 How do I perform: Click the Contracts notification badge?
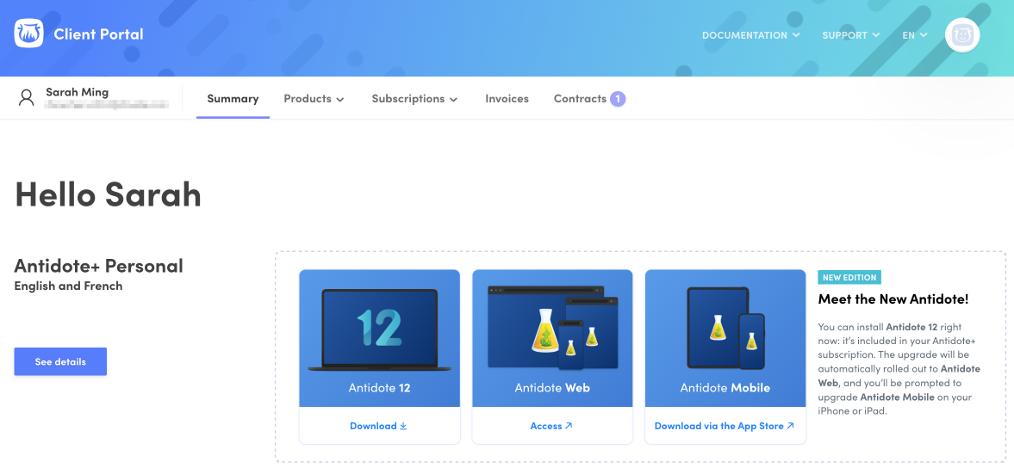tap(617, 99)
